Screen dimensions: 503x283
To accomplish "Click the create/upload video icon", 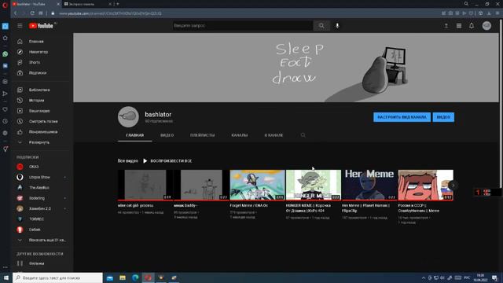I will click(446, 26).
